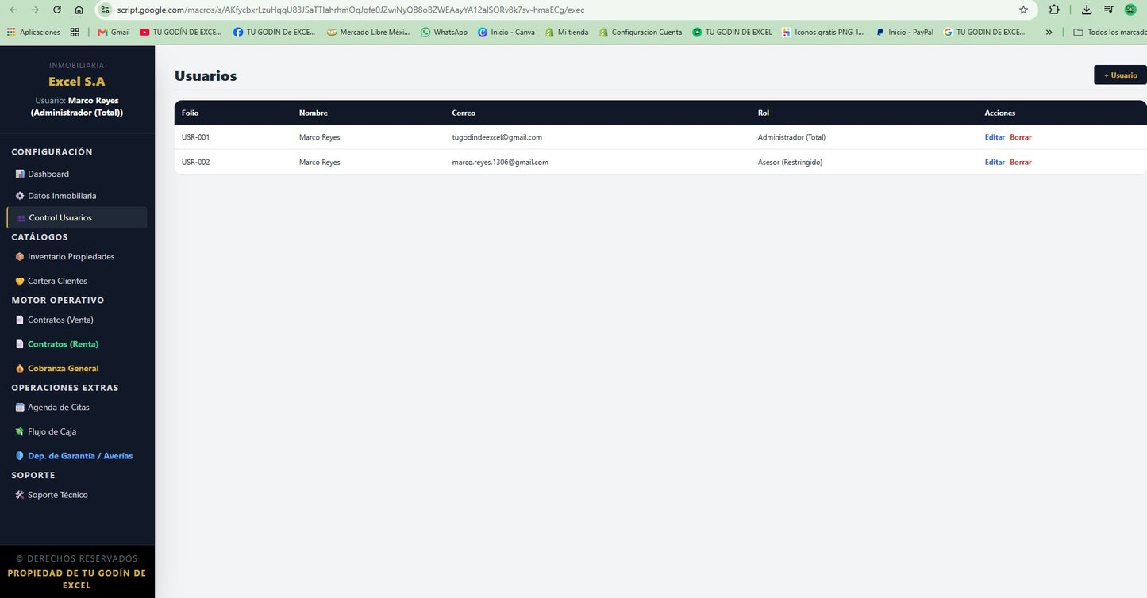Open the Chrome downloads icon
This screenshot has height=598, width=1147.
[1087, 10]
